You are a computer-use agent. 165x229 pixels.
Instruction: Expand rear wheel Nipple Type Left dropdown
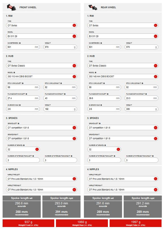click(x=123, y=179)
